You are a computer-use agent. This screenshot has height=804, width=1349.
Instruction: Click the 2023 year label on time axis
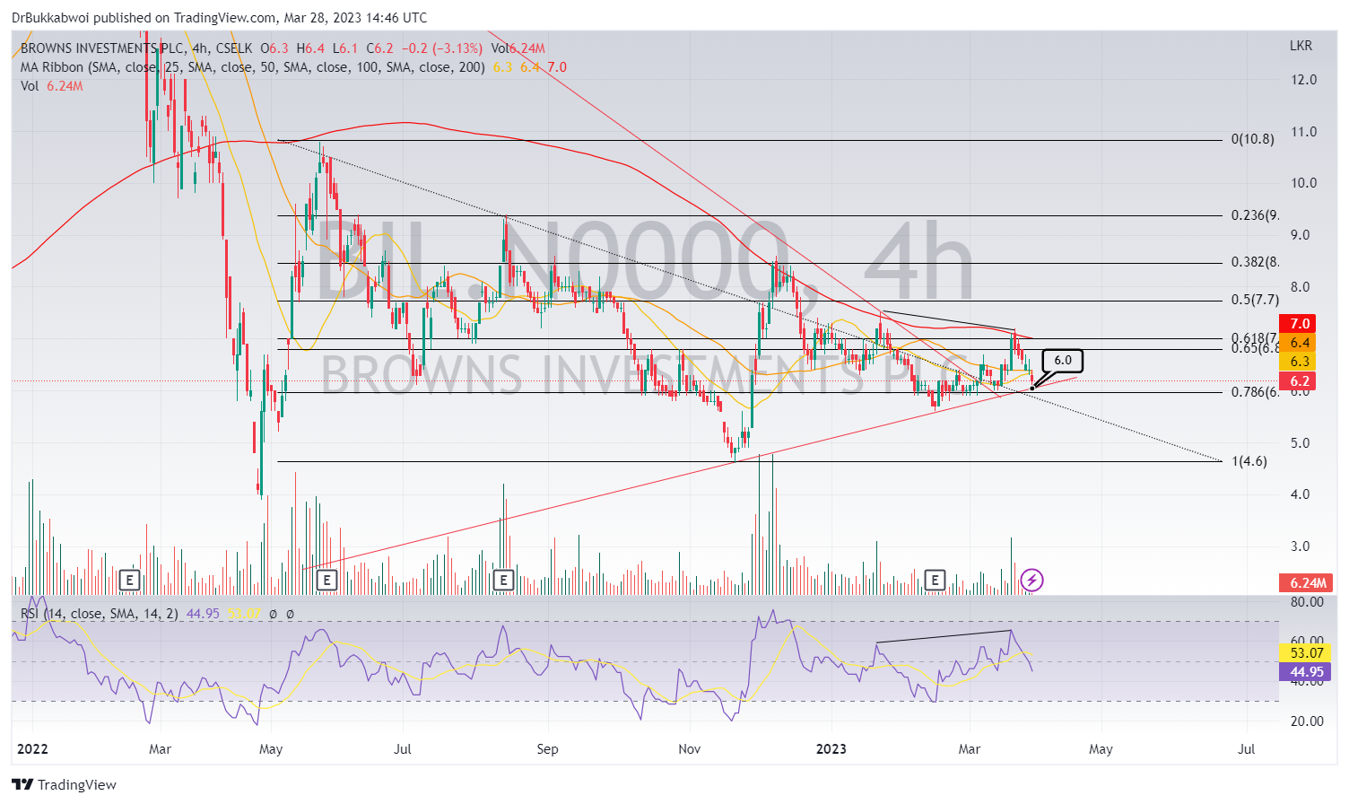tap(831, 749)
